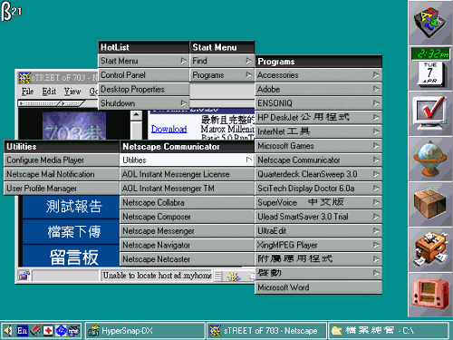The image size is (453, 340).
Task: Launch Netscape Netcaster
Action: coord(187,259)
